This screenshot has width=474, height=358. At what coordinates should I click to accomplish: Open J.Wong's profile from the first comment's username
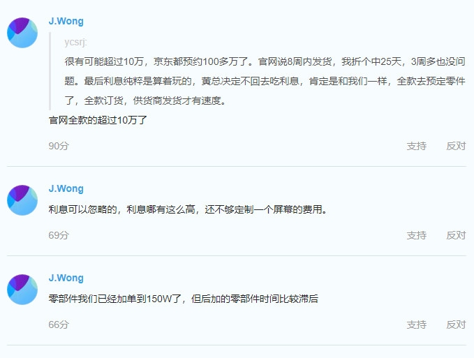66,21
